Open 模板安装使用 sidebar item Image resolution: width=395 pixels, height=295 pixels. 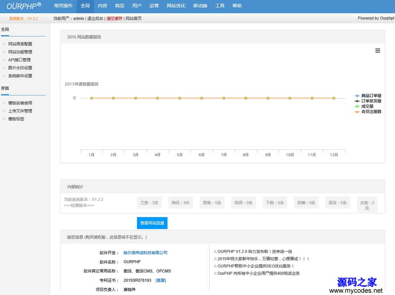coord(20,103)
